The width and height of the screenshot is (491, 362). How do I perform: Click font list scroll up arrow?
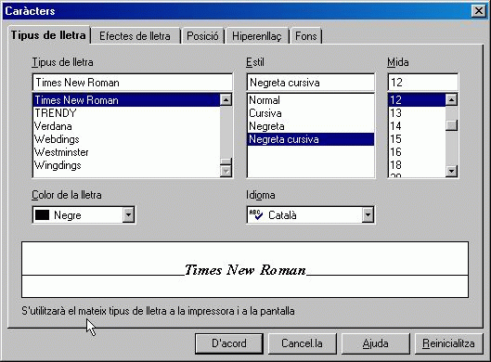(226, 100)
